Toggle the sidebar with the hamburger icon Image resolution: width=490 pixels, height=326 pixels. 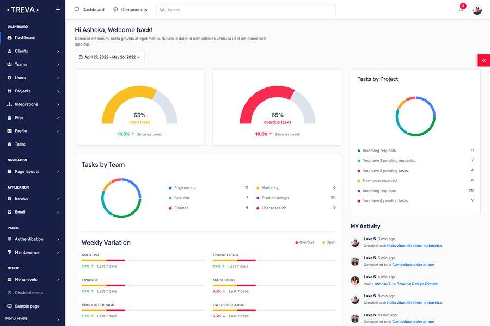(x=56, y=9)
